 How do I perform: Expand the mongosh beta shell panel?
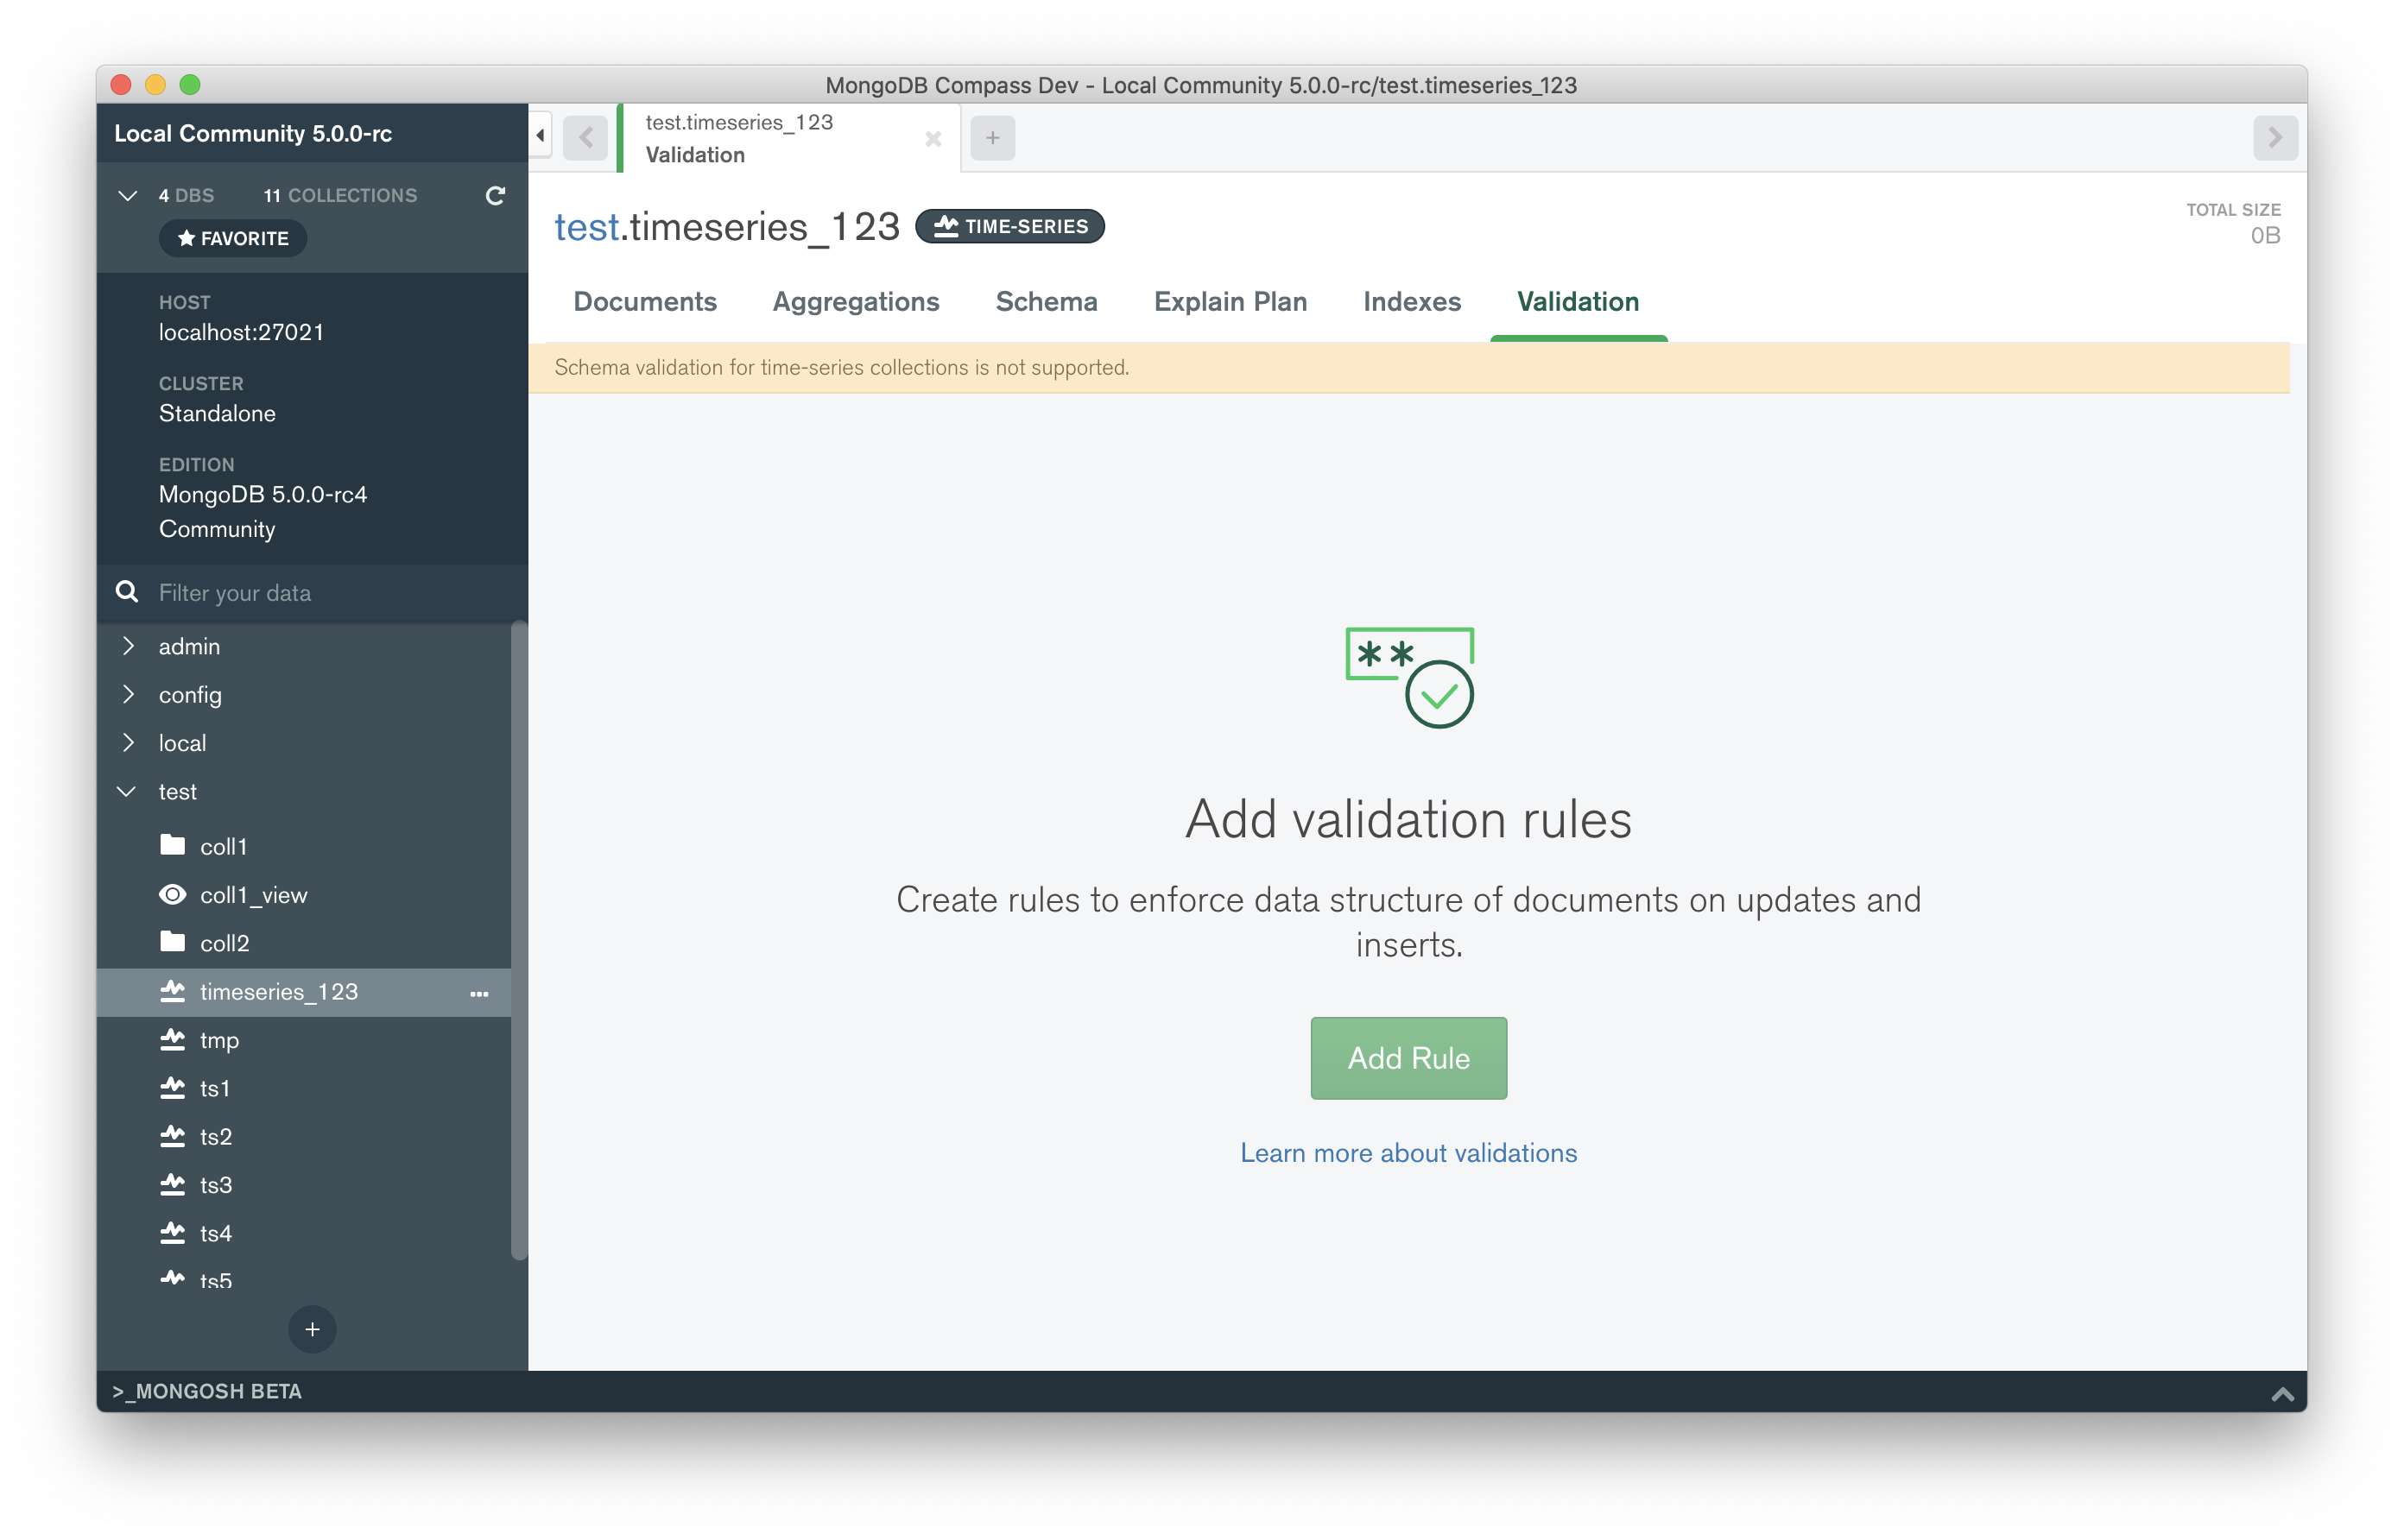[x=2281, y=1393]
